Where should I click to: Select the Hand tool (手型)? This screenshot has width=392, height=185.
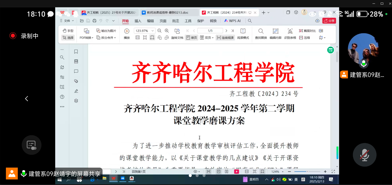[68, 31]
